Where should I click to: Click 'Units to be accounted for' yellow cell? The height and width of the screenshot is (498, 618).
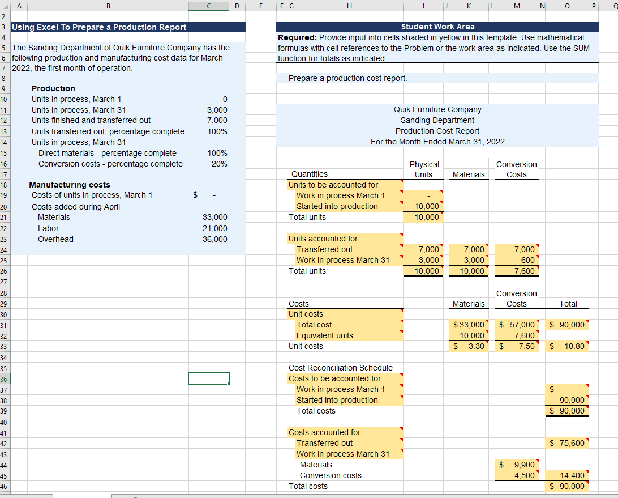pyautogui.click(x=345, y=185)
